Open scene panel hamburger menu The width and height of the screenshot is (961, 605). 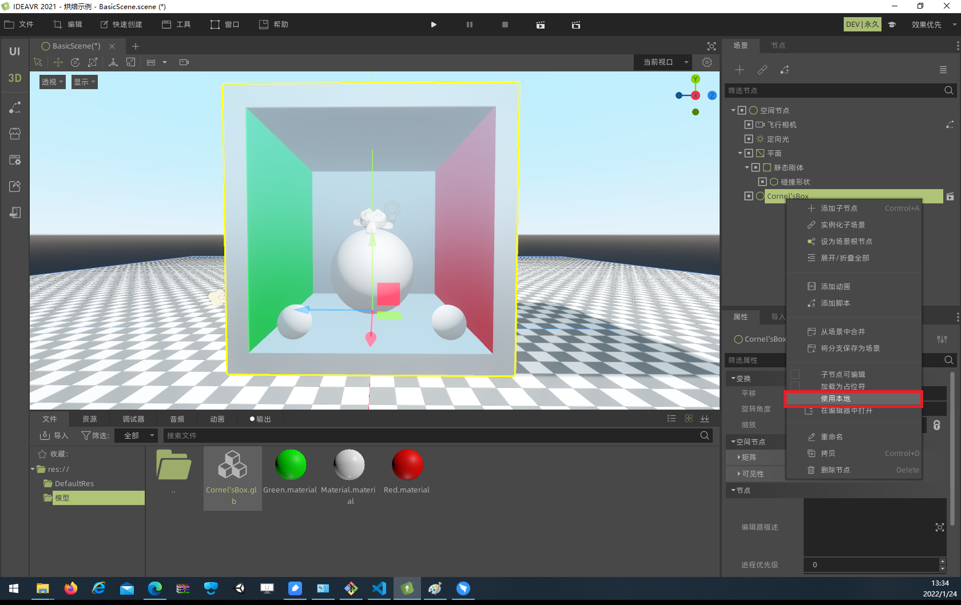pyautogui.click(x=943, y=70)
